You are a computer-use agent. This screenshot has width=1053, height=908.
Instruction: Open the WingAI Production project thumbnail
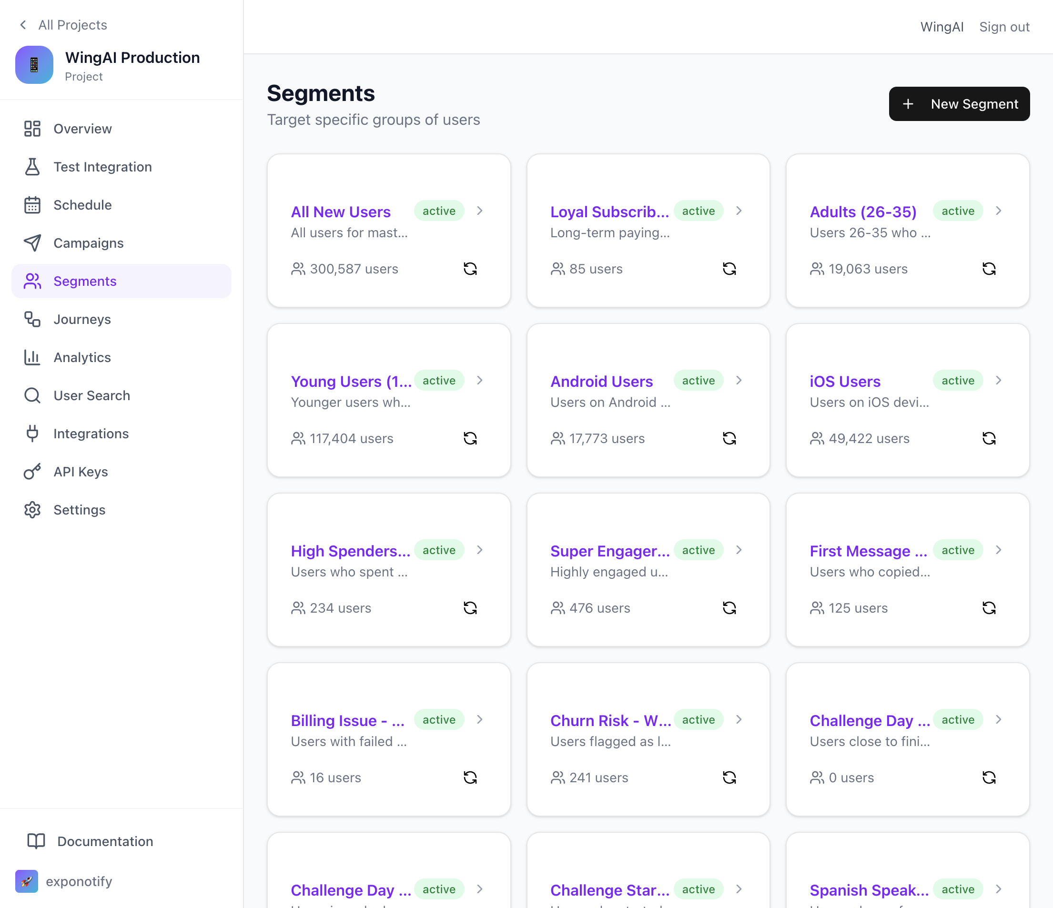(x=34, y=64)
